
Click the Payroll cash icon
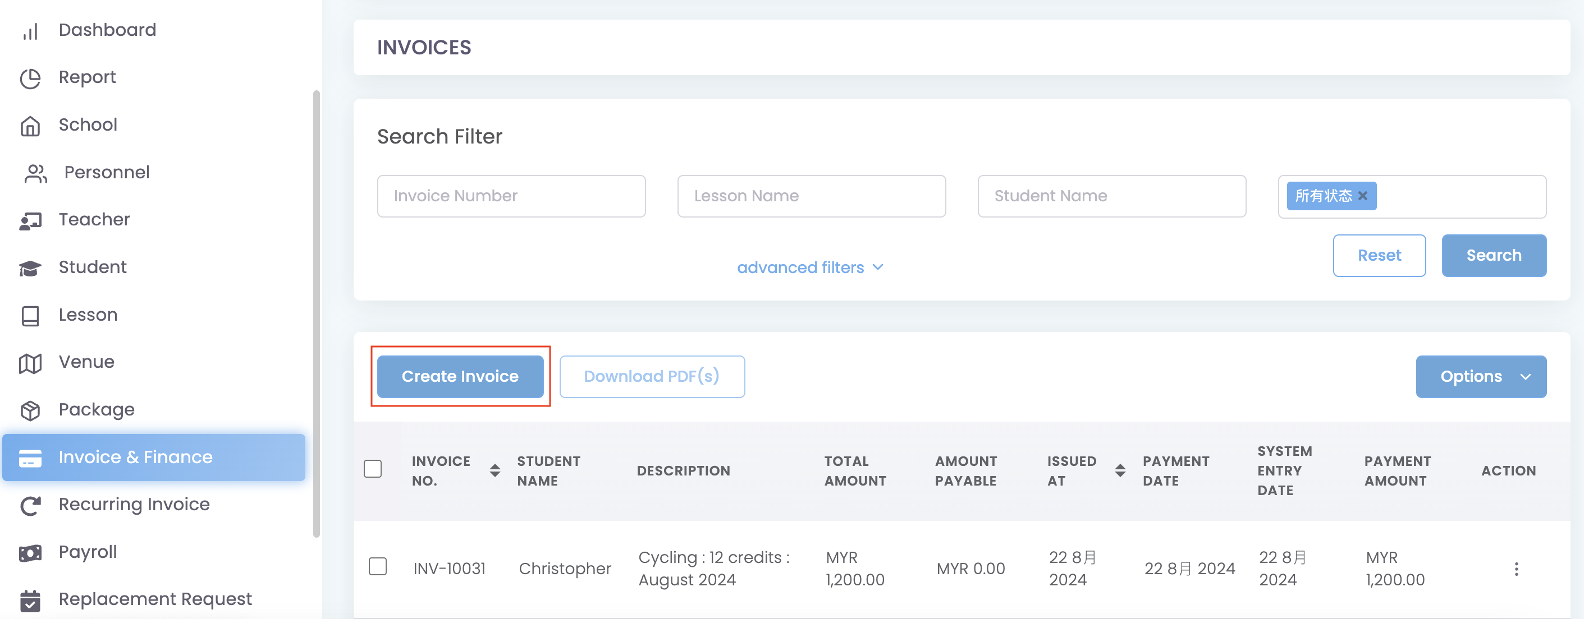point(30,553)
